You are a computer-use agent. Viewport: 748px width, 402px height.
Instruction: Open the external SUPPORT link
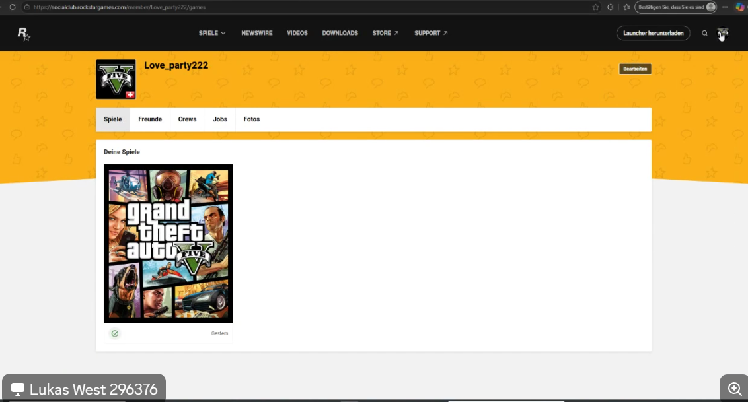431,33
